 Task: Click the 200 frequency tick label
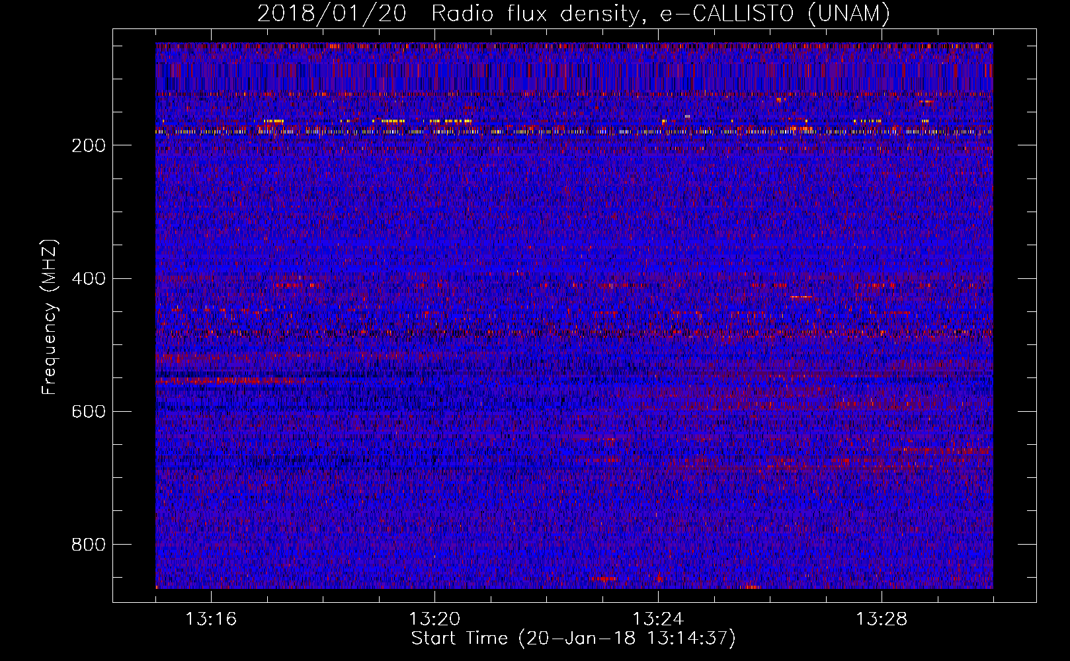coord(89,145)
